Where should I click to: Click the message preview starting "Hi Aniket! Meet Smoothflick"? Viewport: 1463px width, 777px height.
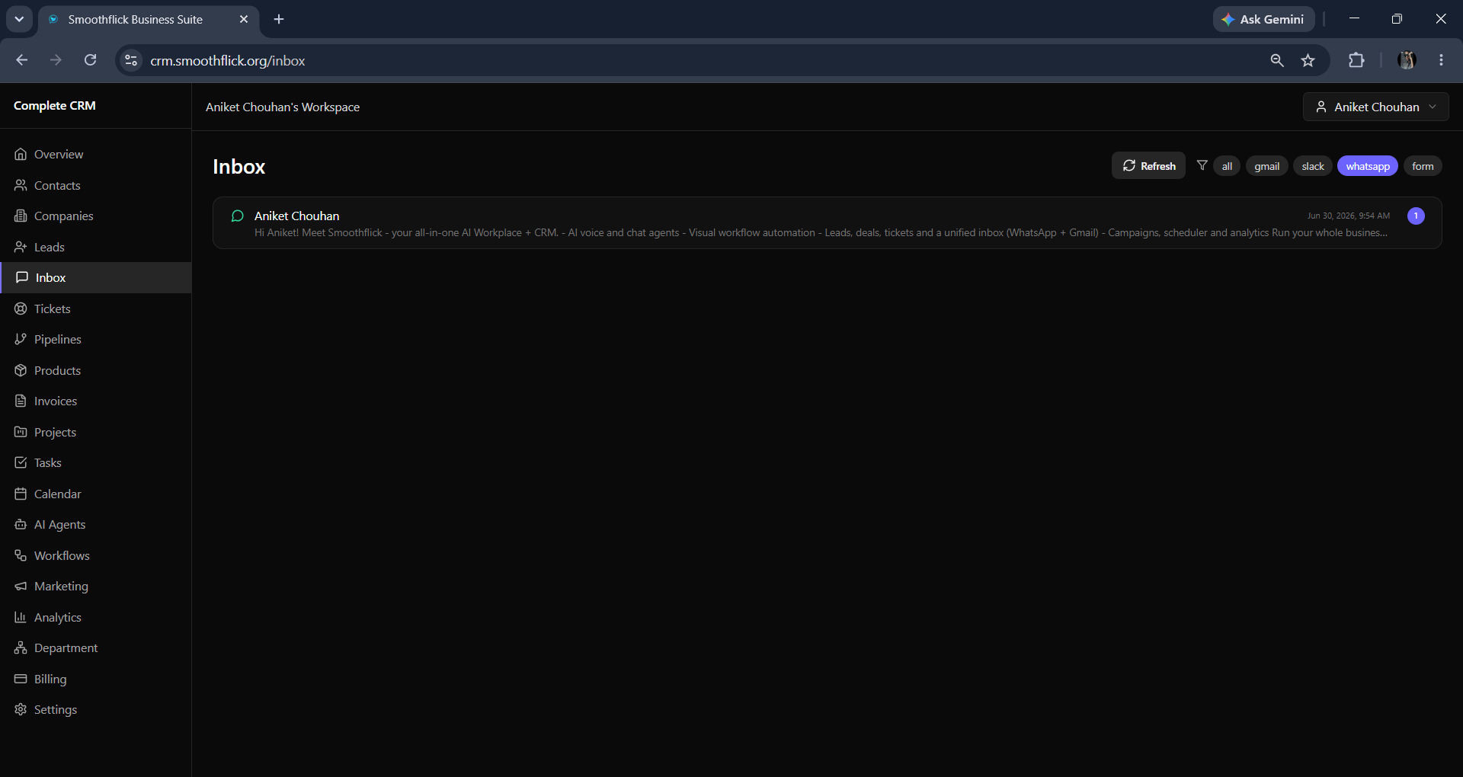pos(821,232)
